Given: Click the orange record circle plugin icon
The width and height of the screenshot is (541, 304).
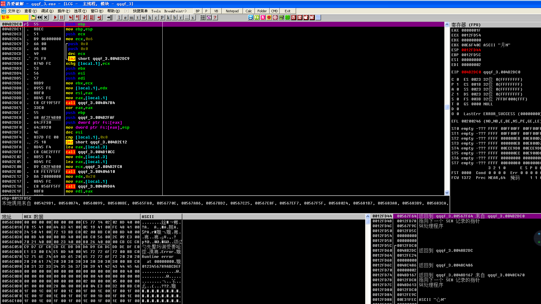Looking at the screenshot, I should [x=269, y=18].
